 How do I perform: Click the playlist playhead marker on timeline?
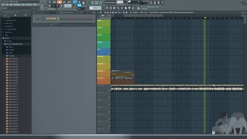pos(205,18)
